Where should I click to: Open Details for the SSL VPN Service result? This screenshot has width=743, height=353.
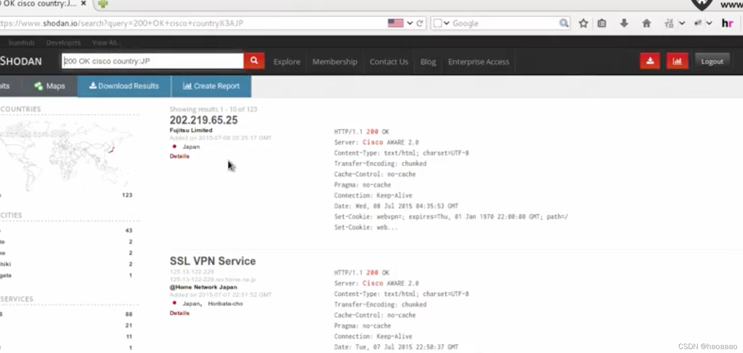(179, 313)
